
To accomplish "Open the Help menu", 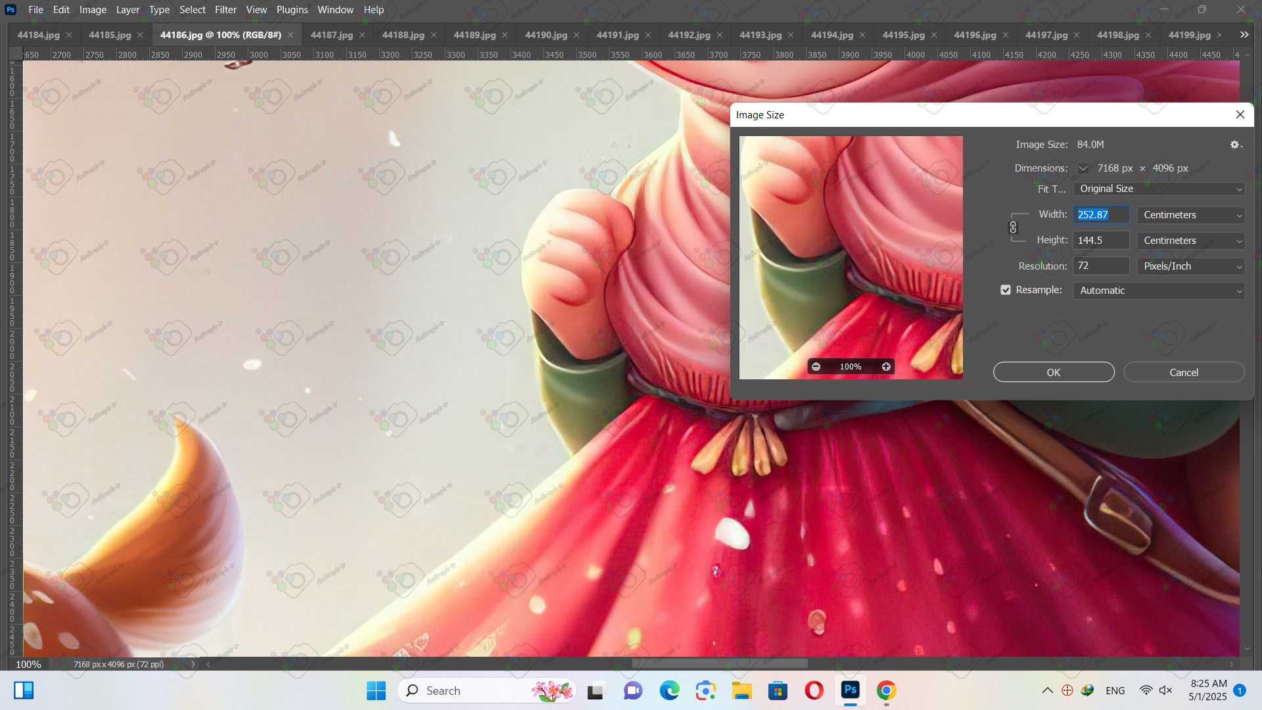I will click(373, 10).
